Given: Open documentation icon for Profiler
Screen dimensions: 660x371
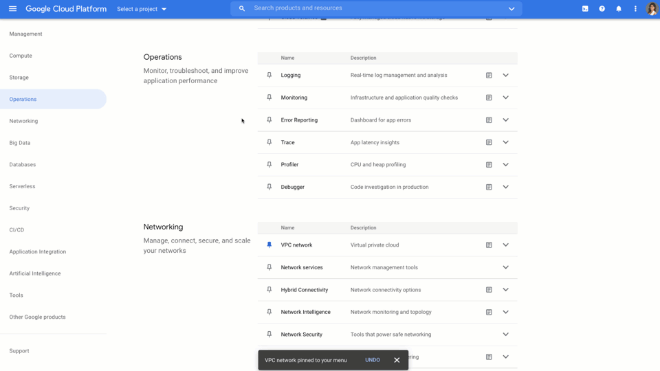Looking at the screenshot, I should (489, 164).
